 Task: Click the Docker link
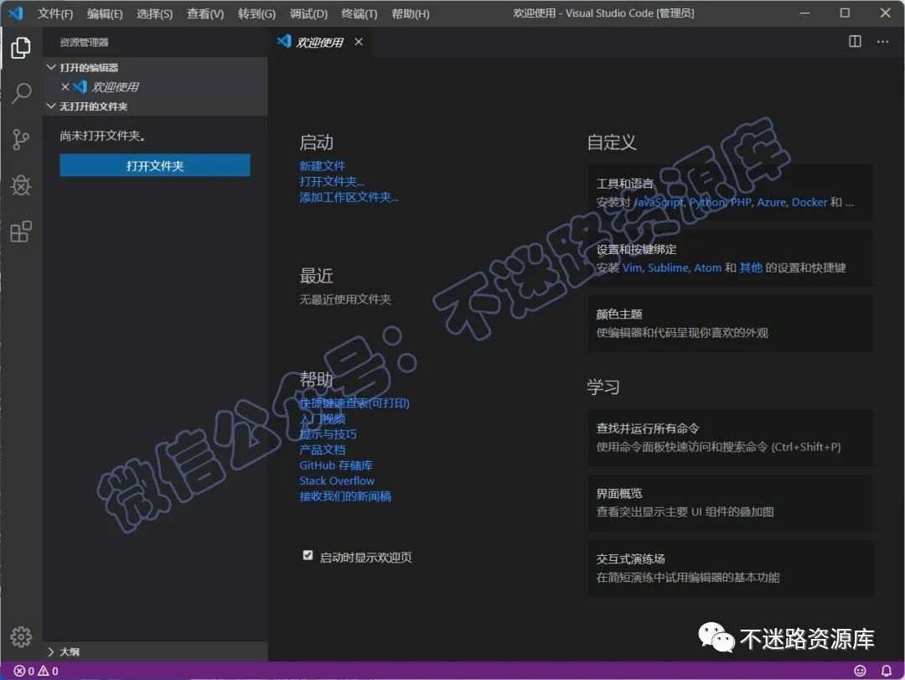pyautogui.click(x=809, y=202)
